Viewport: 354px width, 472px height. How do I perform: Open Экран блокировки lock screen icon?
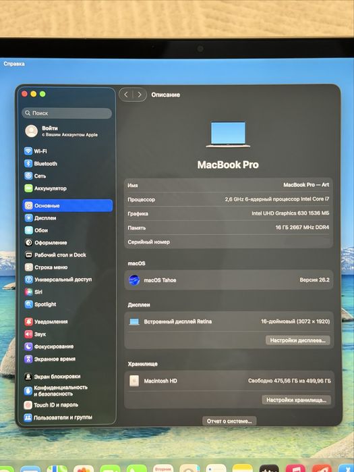pos(28,377)
